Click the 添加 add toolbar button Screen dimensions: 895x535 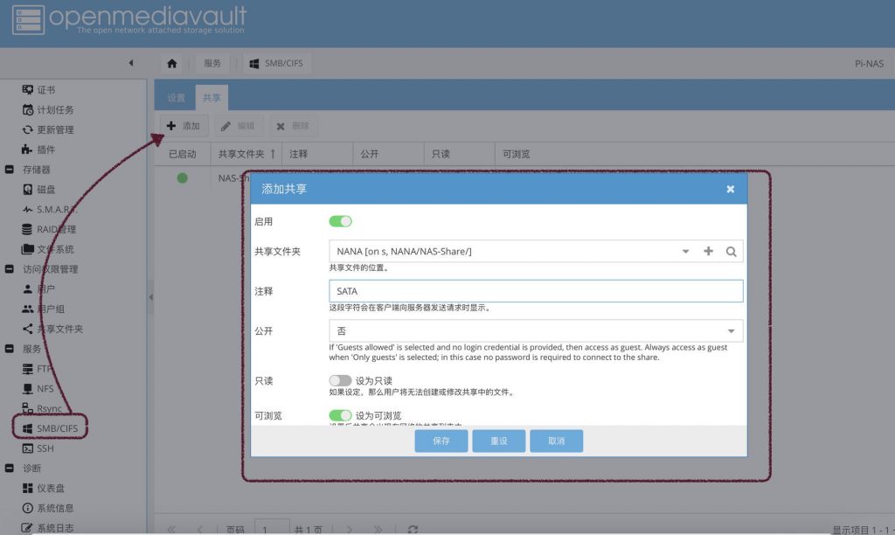(184, 126)
